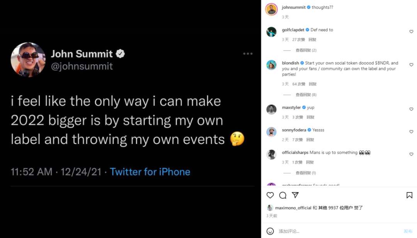Click the heart beside maxstyler's comment

click(x=411, y=109)
